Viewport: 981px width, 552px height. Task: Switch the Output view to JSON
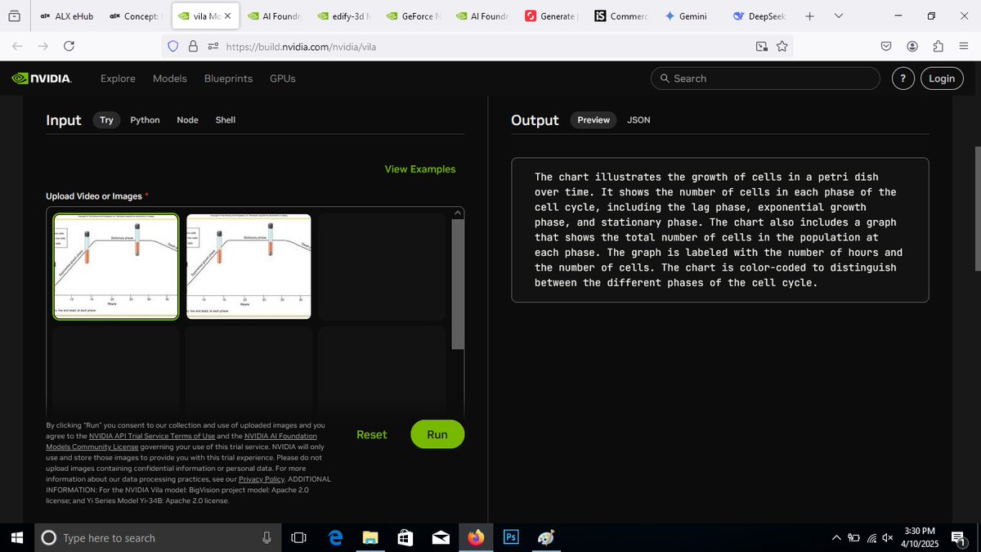638,119
